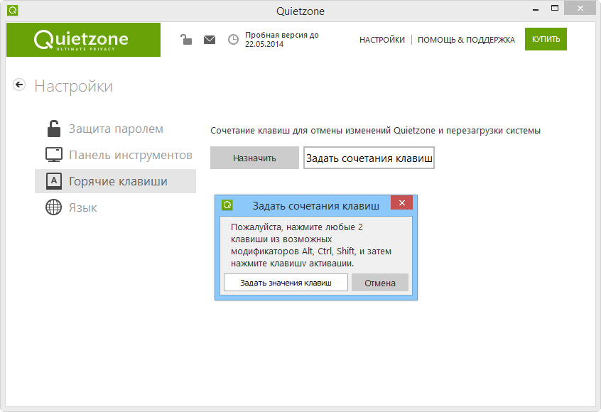This screenshot has height=412, width=601.
Task: Click the green КУПИТЬ button
Action: coord(546,39)
